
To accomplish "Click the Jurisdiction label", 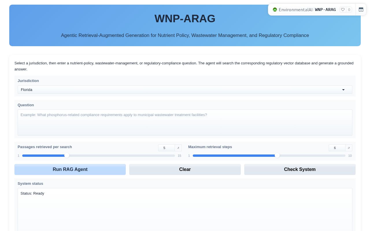I will pyautogui.click(x=28, y=81).
